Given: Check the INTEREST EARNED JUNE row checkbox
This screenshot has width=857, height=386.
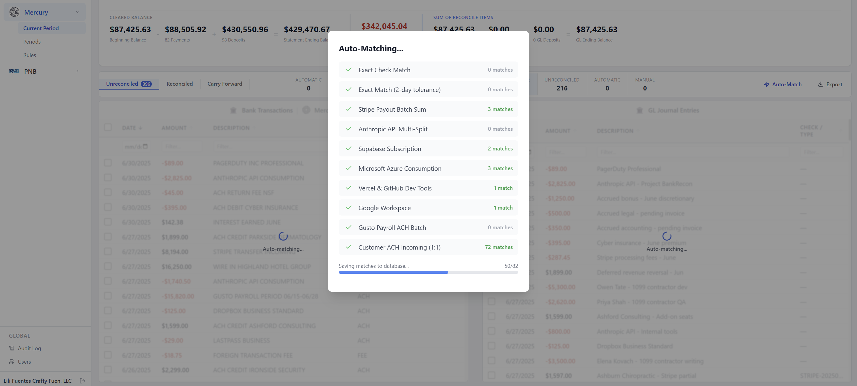Looking at the screenshot, I should click(x=108, y=222).
